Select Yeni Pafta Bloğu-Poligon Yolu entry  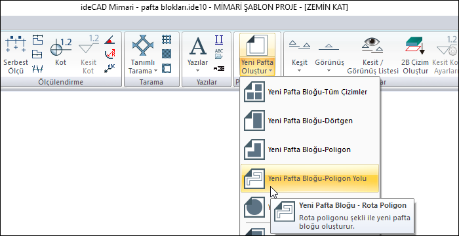(309, 178)
